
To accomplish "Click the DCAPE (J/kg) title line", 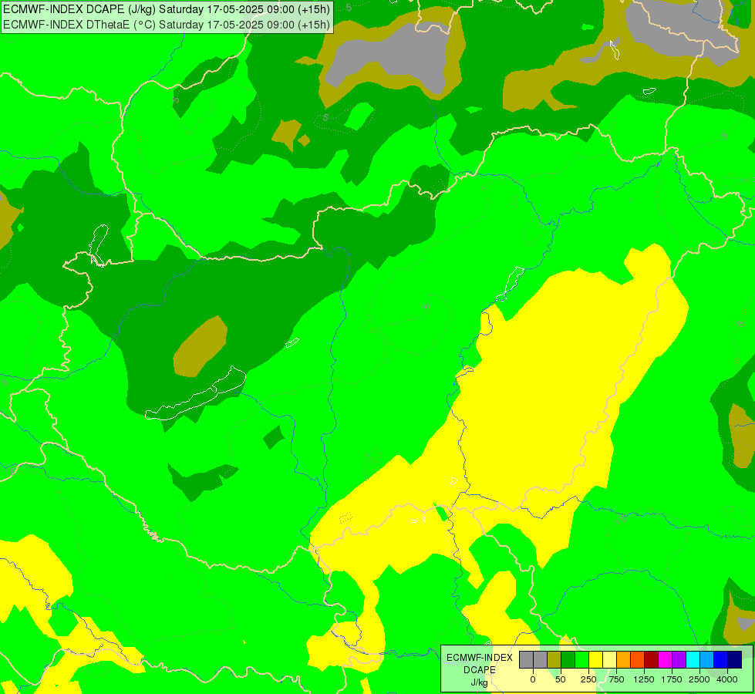I will tap(167, 8).
